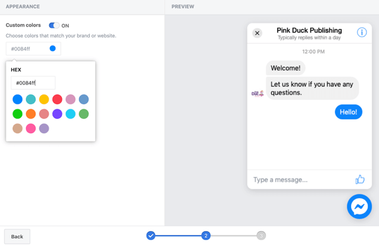The image size is (379, 247).
Task: Pick the orange color swatch
Action: (31, 114)
